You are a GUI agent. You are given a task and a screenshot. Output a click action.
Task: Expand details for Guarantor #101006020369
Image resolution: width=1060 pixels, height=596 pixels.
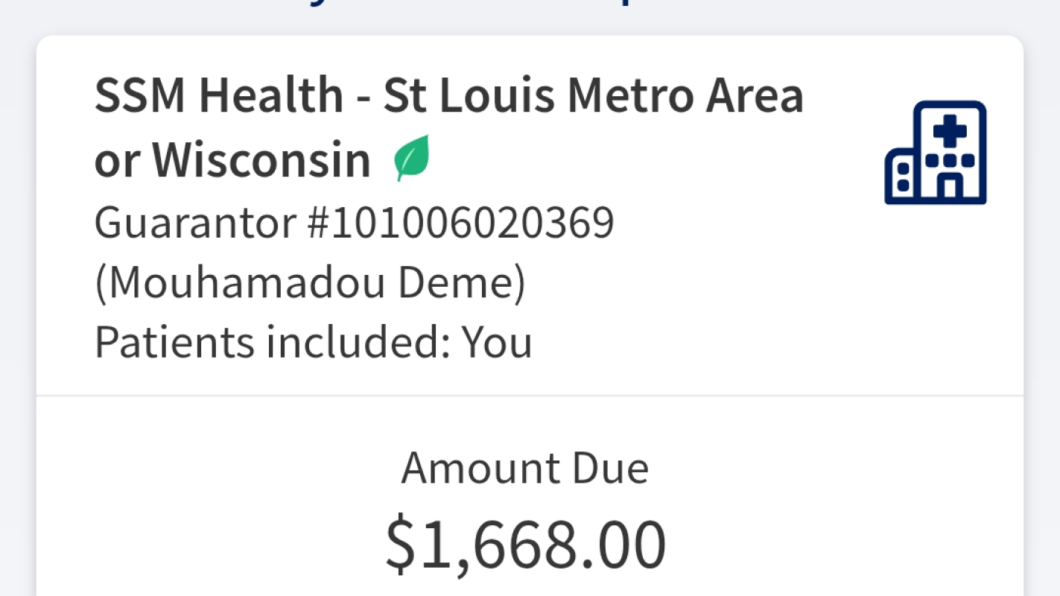[x=355, y=222]
